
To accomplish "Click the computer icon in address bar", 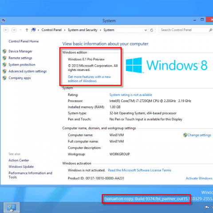I will [x=34, y=30].
